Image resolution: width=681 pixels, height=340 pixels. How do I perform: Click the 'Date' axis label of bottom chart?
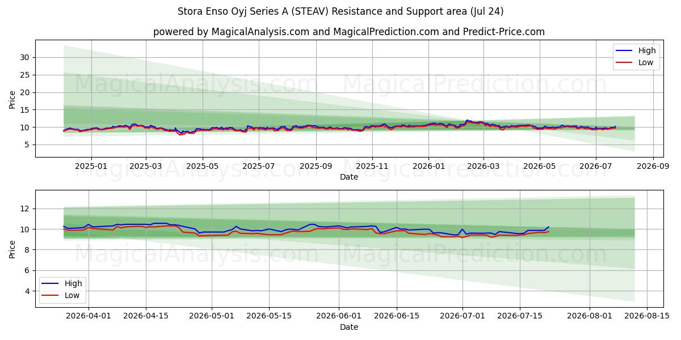coord(348,328)
